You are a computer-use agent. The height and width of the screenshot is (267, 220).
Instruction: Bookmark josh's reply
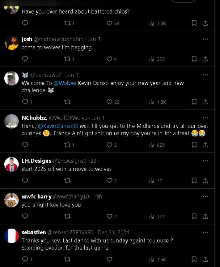(194, 59)
